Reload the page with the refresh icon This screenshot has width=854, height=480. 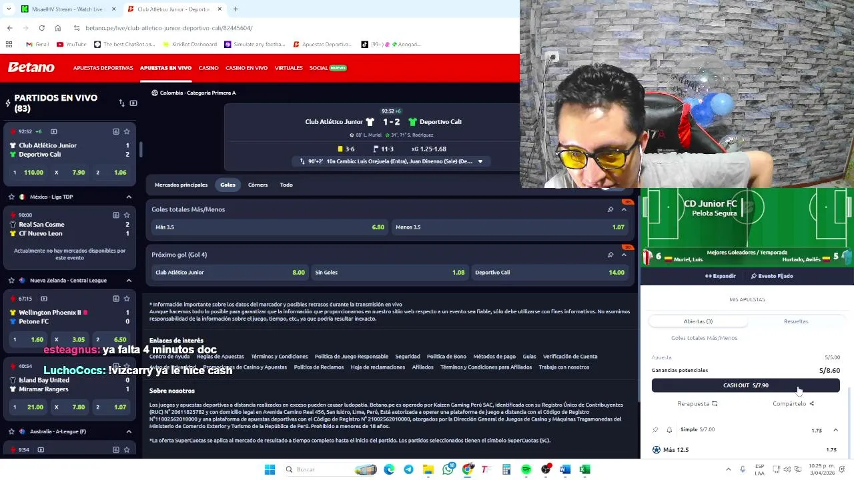(41, 28)
